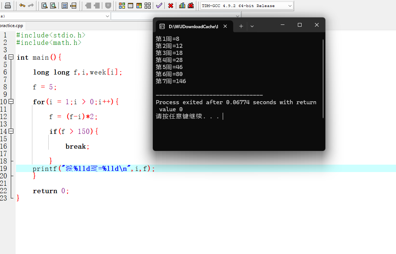The width and height of the screenshot is (396, 254).
Task: Click the 'for(i = 1;i > 0;i++){' line
Action: (x=76, y=102)
